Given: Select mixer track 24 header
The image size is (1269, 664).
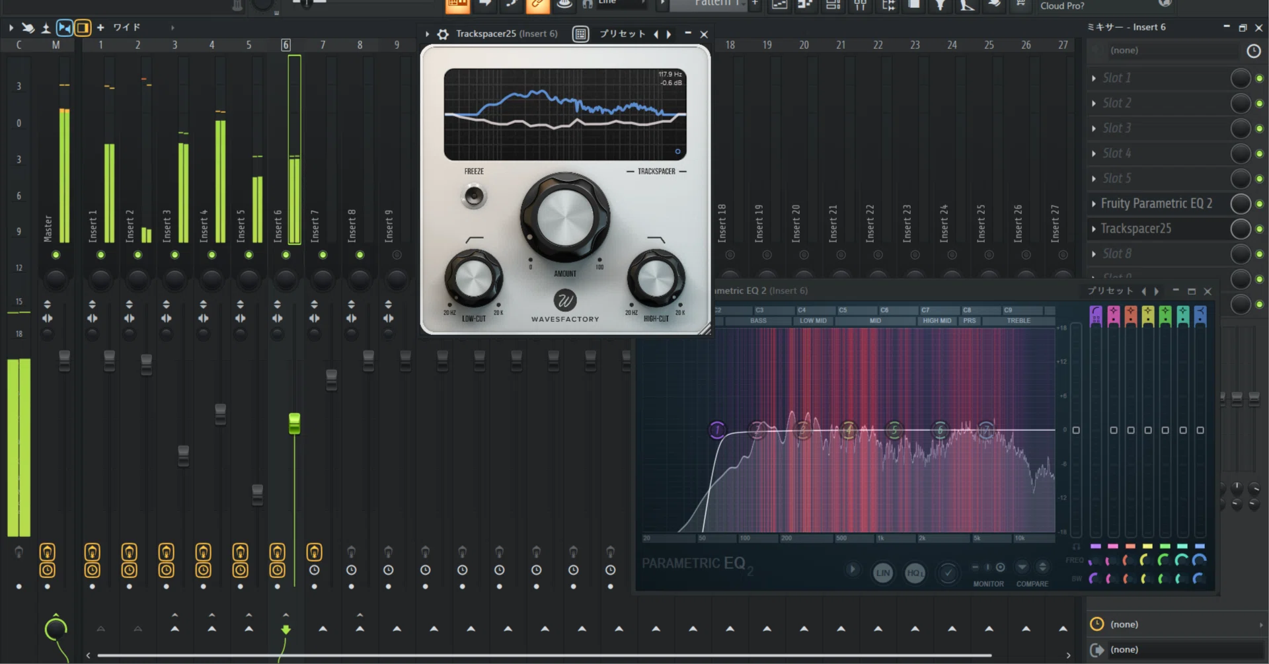Looking at the screenshot, I should click(x=952, y=45).
